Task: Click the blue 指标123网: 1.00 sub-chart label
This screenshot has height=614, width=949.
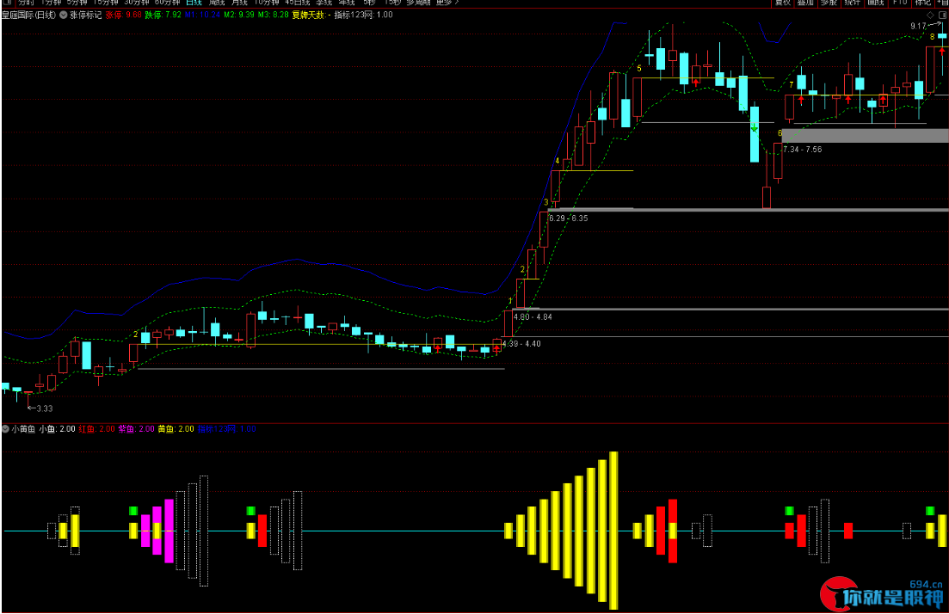Action: pos(227,429)
